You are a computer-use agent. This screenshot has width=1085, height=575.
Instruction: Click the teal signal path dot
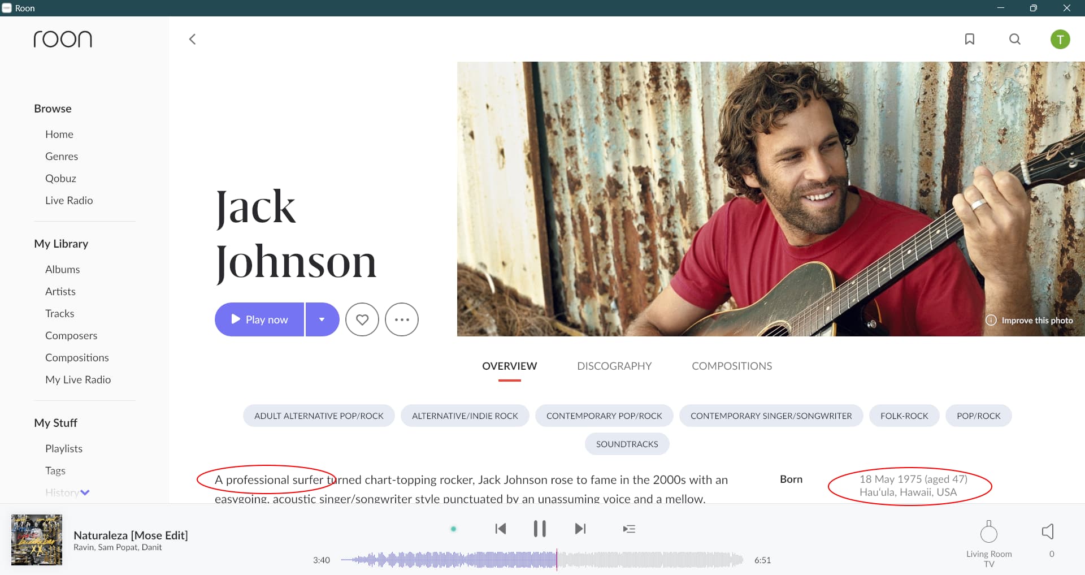453,529
